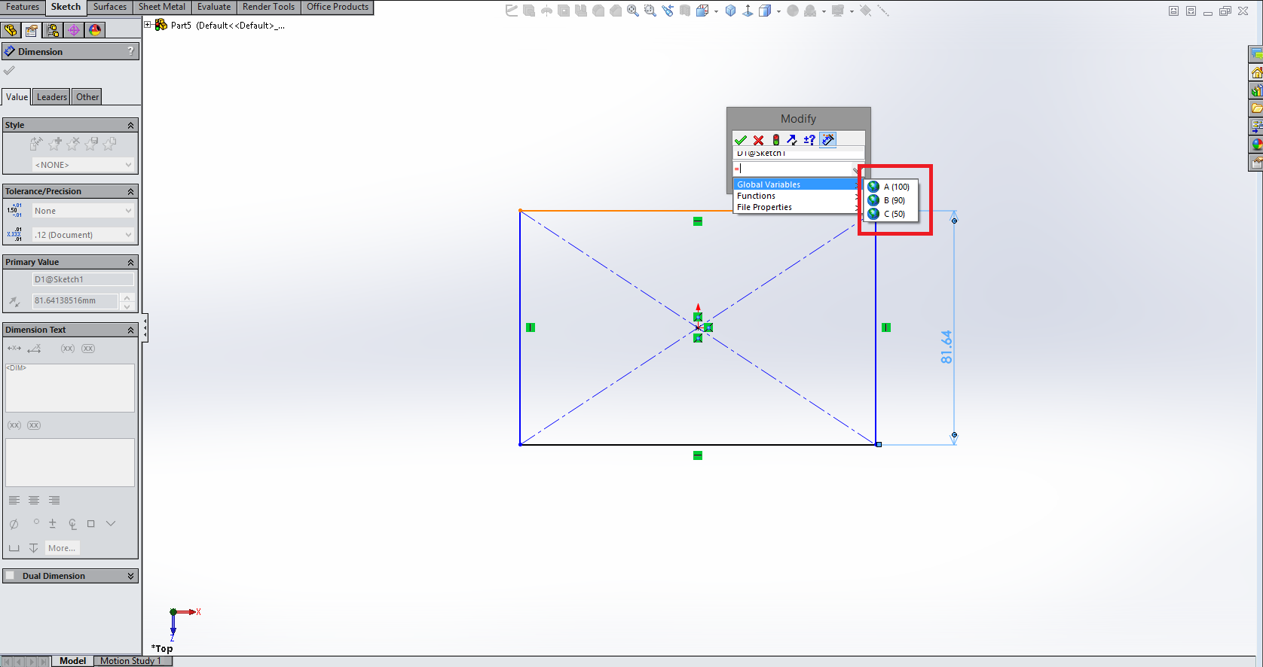1263x667 pixels.
Task: Click the centerline symbol in Dimension Text
Action: click(x=72, y=524)
